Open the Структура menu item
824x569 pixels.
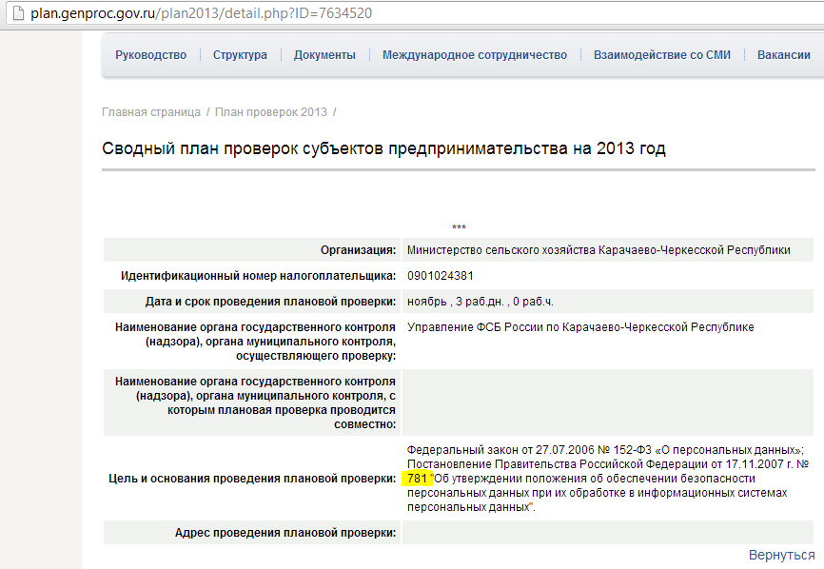240,54
